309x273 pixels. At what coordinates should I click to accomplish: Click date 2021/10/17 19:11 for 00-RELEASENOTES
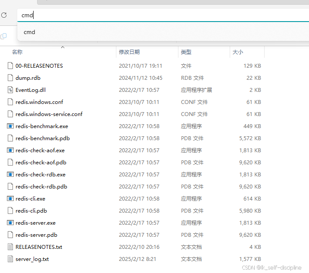point(140,66)
